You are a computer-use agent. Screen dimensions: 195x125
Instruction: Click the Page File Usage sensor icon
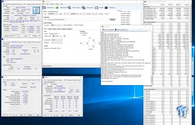point(145,19)
